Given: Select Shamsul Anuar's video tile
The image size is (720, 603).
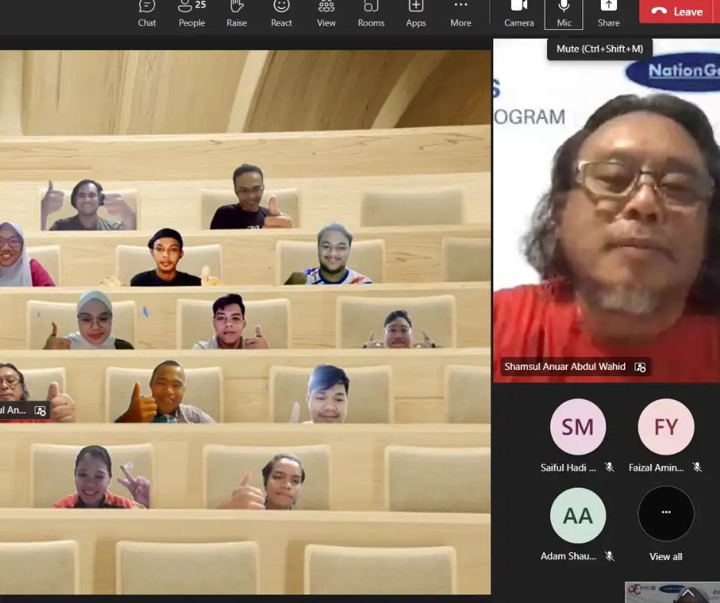Looking at the screenshot, I should tap(606, 211).
